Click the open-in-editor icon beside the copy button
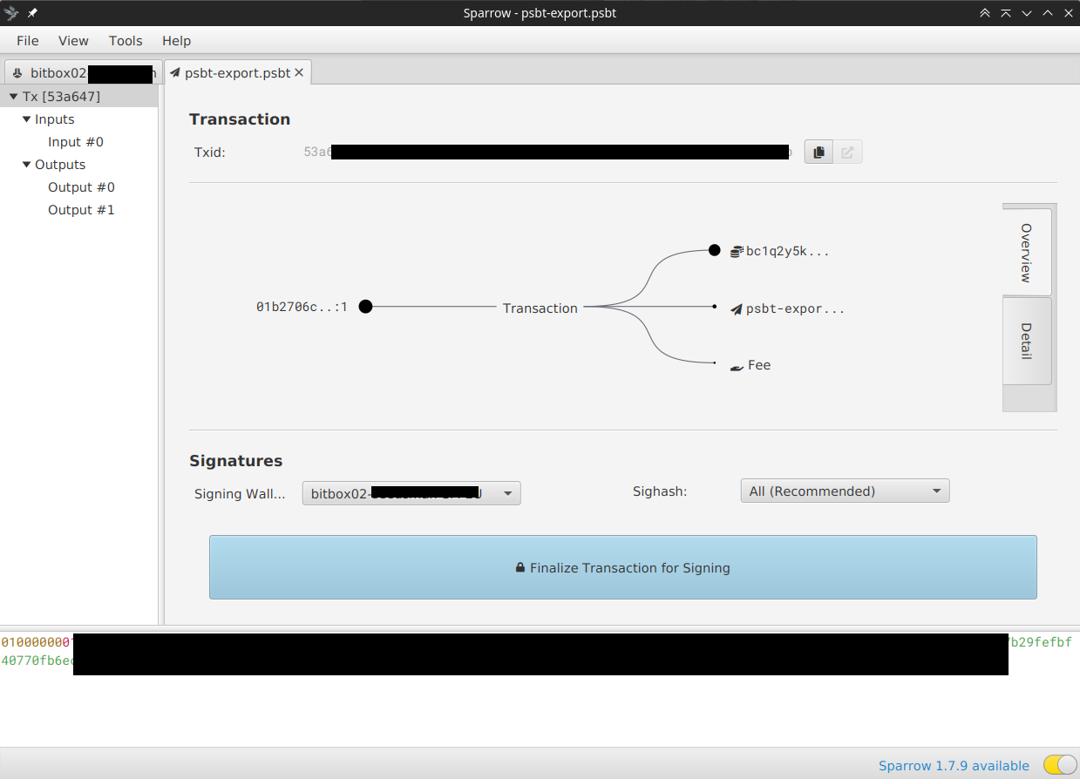Viewport: 1080px width, 779px height. 847,151
